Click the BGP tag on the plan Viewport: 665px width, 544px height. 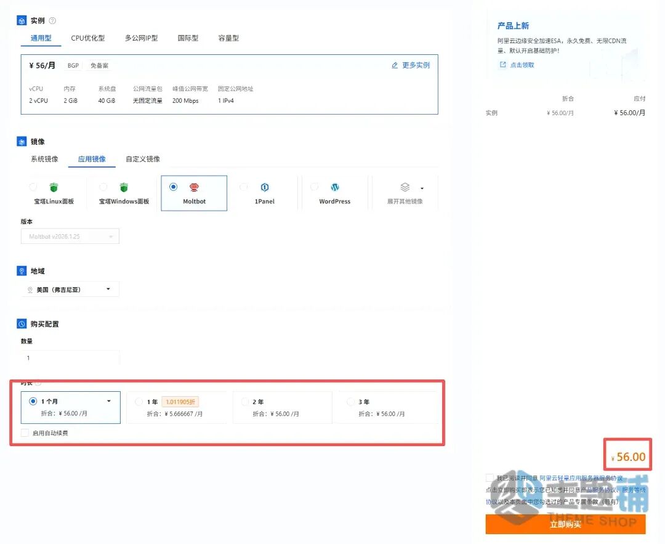[73, 66]
